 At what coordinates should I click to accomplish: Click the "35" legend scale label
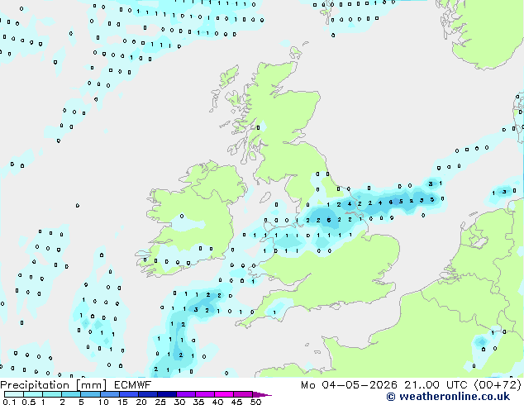click(x=198, y=402)
